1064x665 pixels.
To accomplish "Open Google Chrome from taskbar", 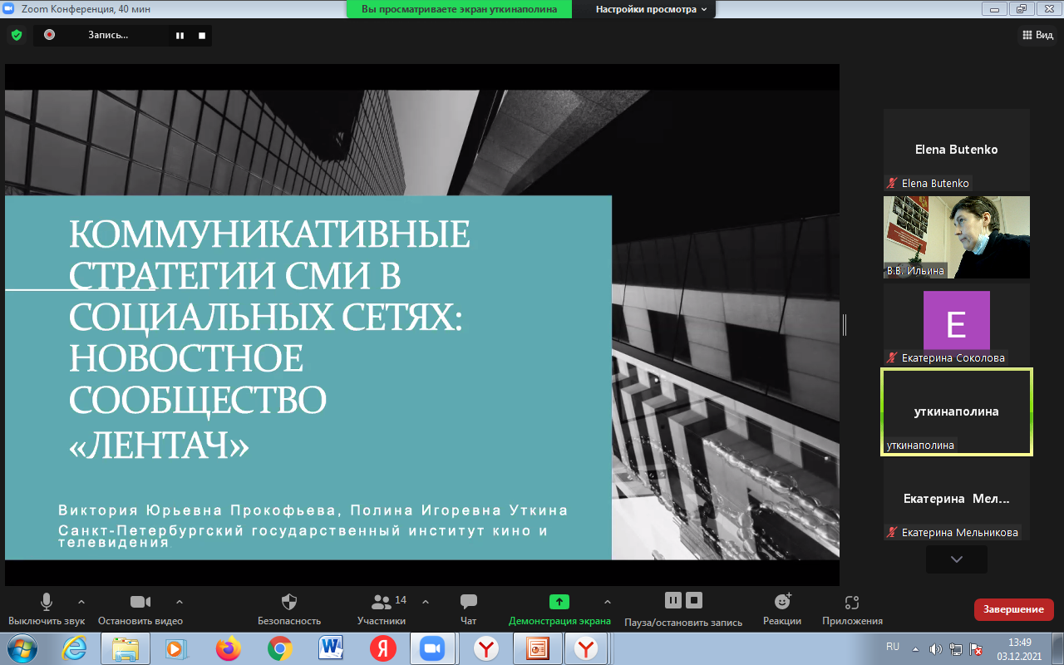I will [279, 648].
